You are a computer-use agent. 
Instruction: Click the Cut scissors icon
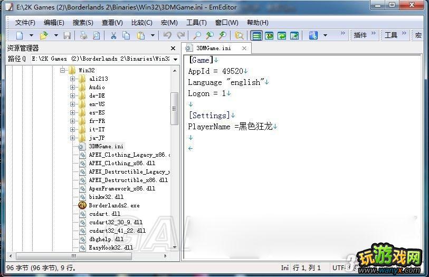tap(113, 35)
